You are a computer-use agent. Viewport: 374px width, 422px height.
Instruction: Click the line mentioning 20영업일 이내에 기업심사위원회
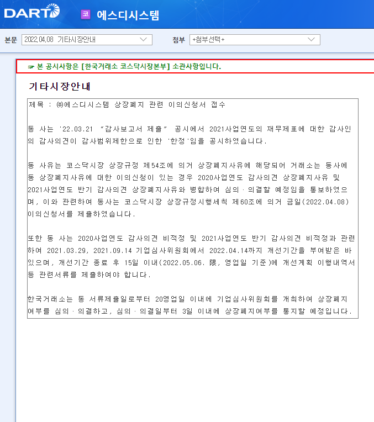[187, 299]
